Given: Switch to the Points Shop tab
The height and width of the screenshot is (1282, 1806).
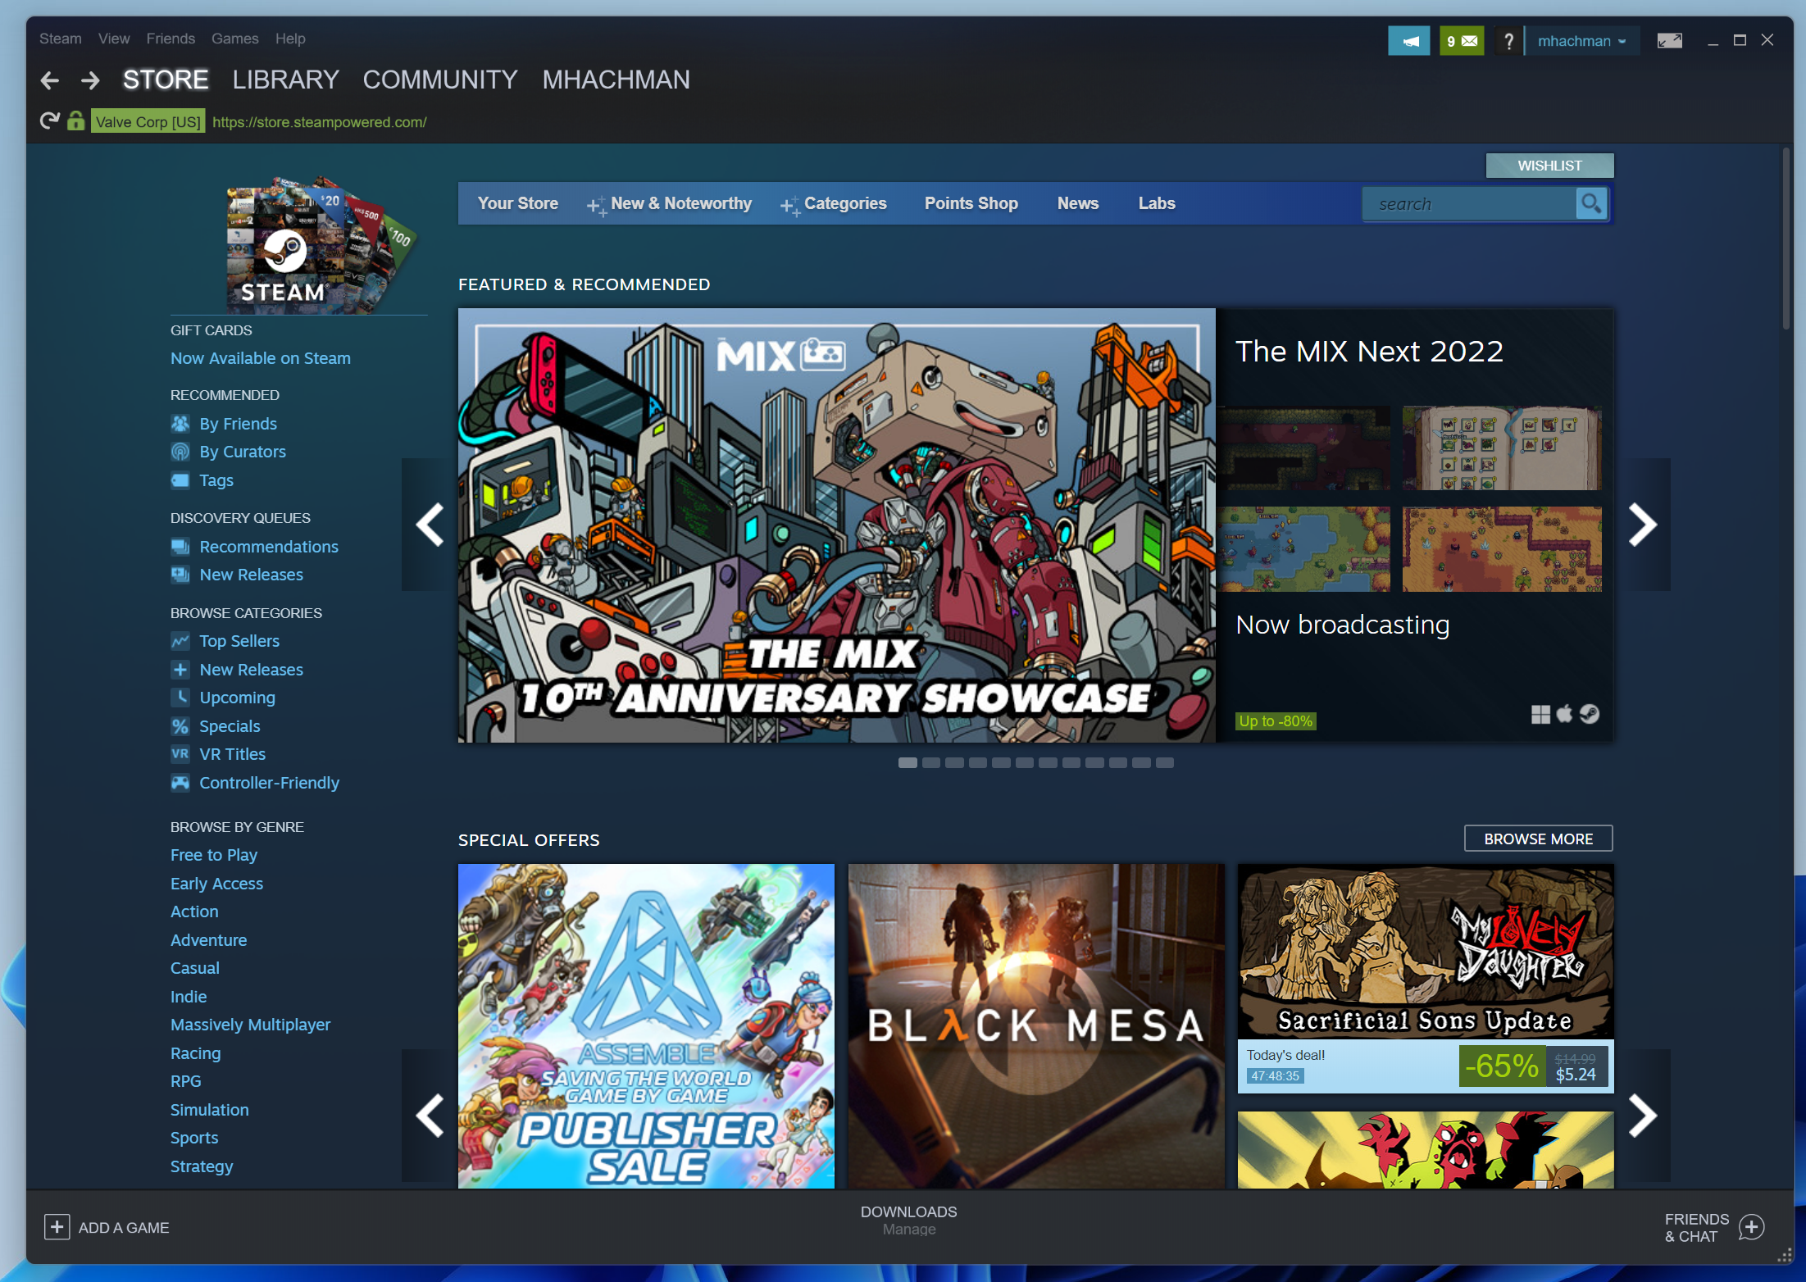Looking at the screenshot, I should click(971, 202).
